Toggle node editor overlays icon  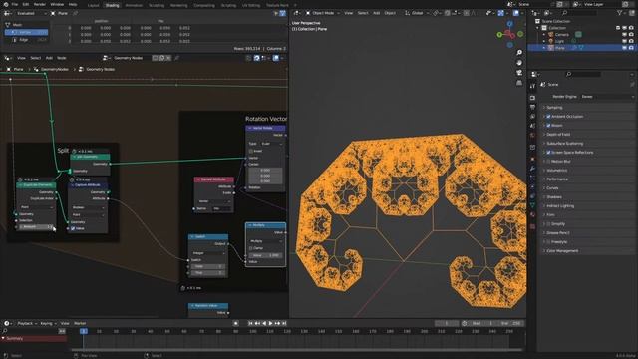pos(276,58)
